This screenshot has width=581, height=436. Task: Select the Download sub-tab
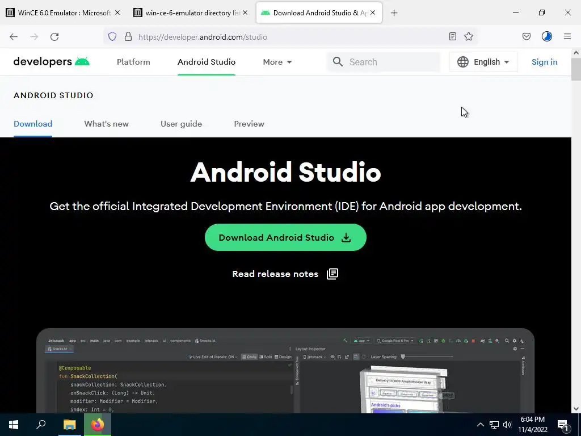click(x=33, y=124)
